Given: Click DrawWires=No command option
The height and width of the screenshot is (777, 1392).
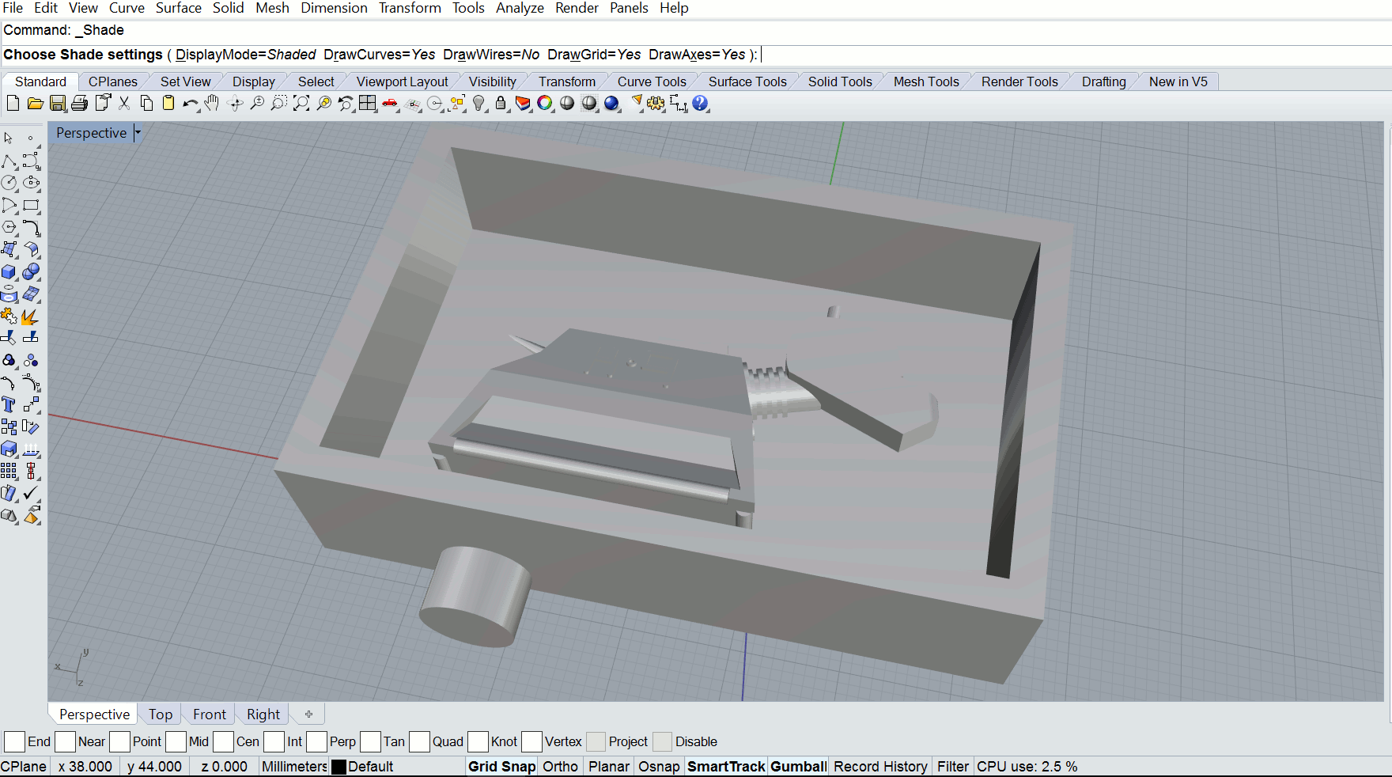Looking at the screenshot, I should 491,55.
